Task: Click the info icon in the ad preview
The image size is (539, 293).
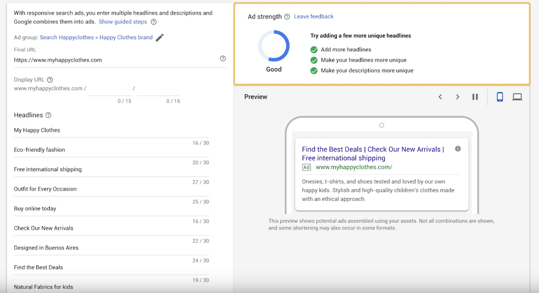Action: point(458,149)
